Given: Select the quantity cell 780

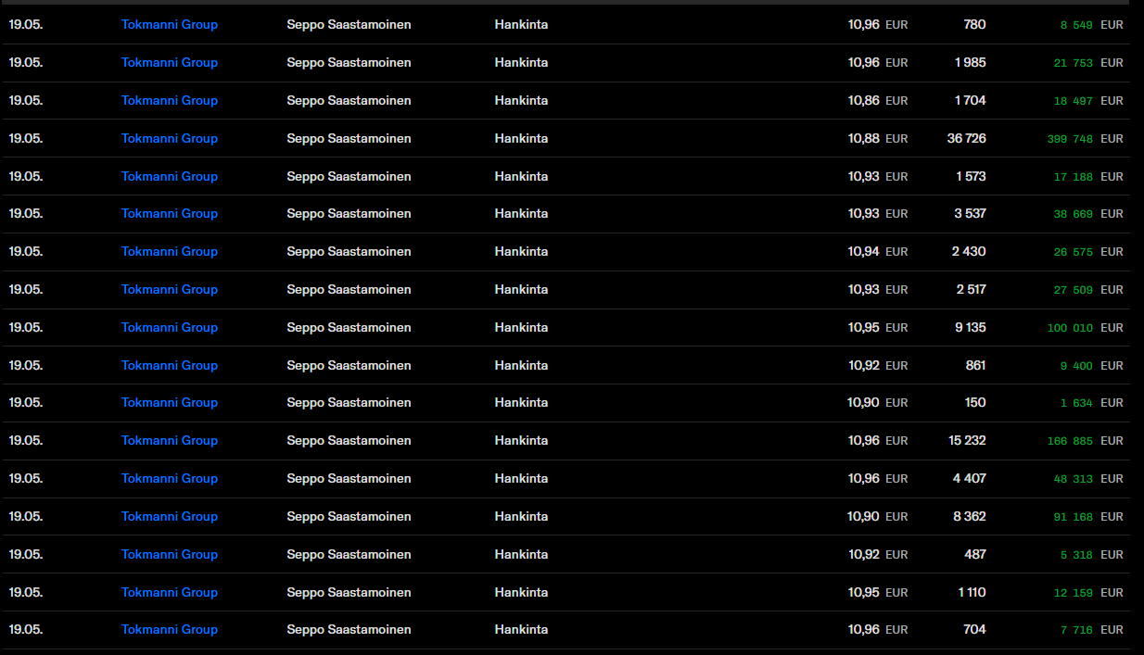Looking at the screenshot, I should click(x=975, y=25).
